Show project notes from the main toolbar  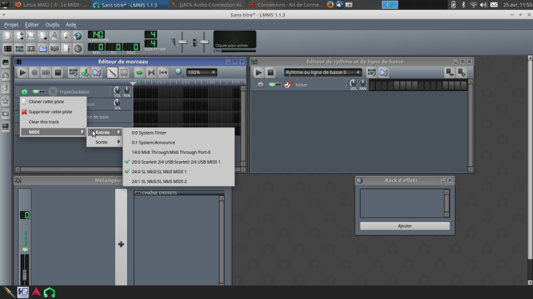point(66,49)
